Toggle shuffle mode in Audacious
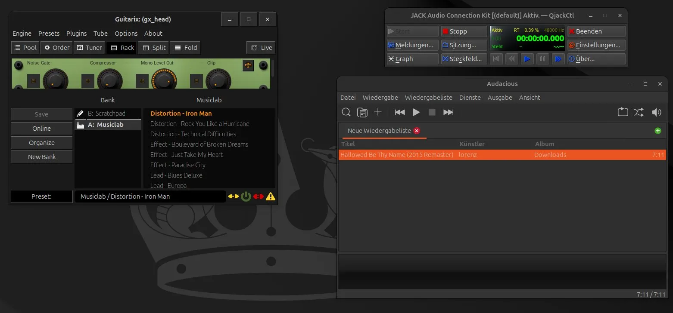 (x=639, y=112)
